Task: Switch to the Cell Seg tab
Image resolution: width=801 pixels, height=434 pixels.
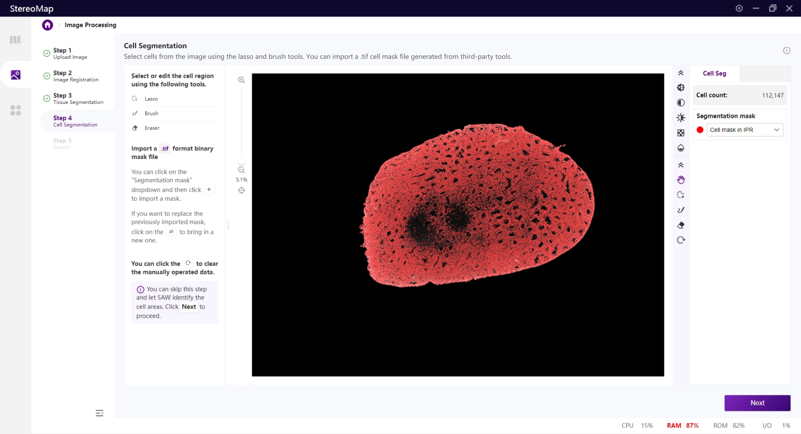Action: click(714, 74)
